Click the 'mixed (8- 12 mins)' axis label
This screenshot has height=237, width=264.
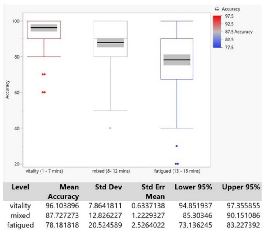111,171
